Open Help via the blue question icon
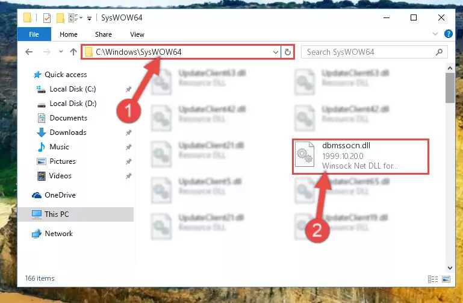This screenshot has height=303, width=463. [448, 34]
